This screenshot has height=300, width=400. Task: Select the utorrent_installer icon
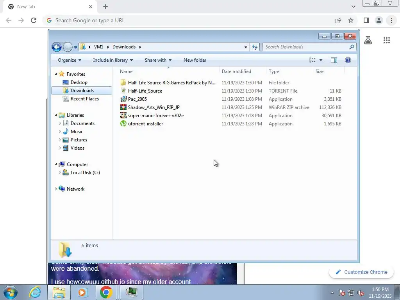pyautogui.click(x=123, y=124)
